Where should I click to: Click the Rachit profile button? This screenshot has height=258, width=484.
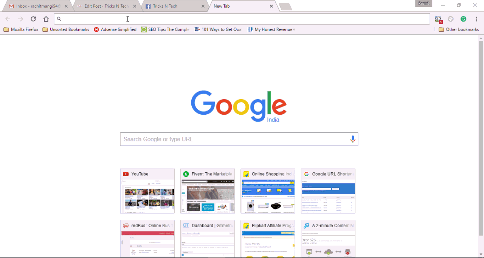pos(423,3)
